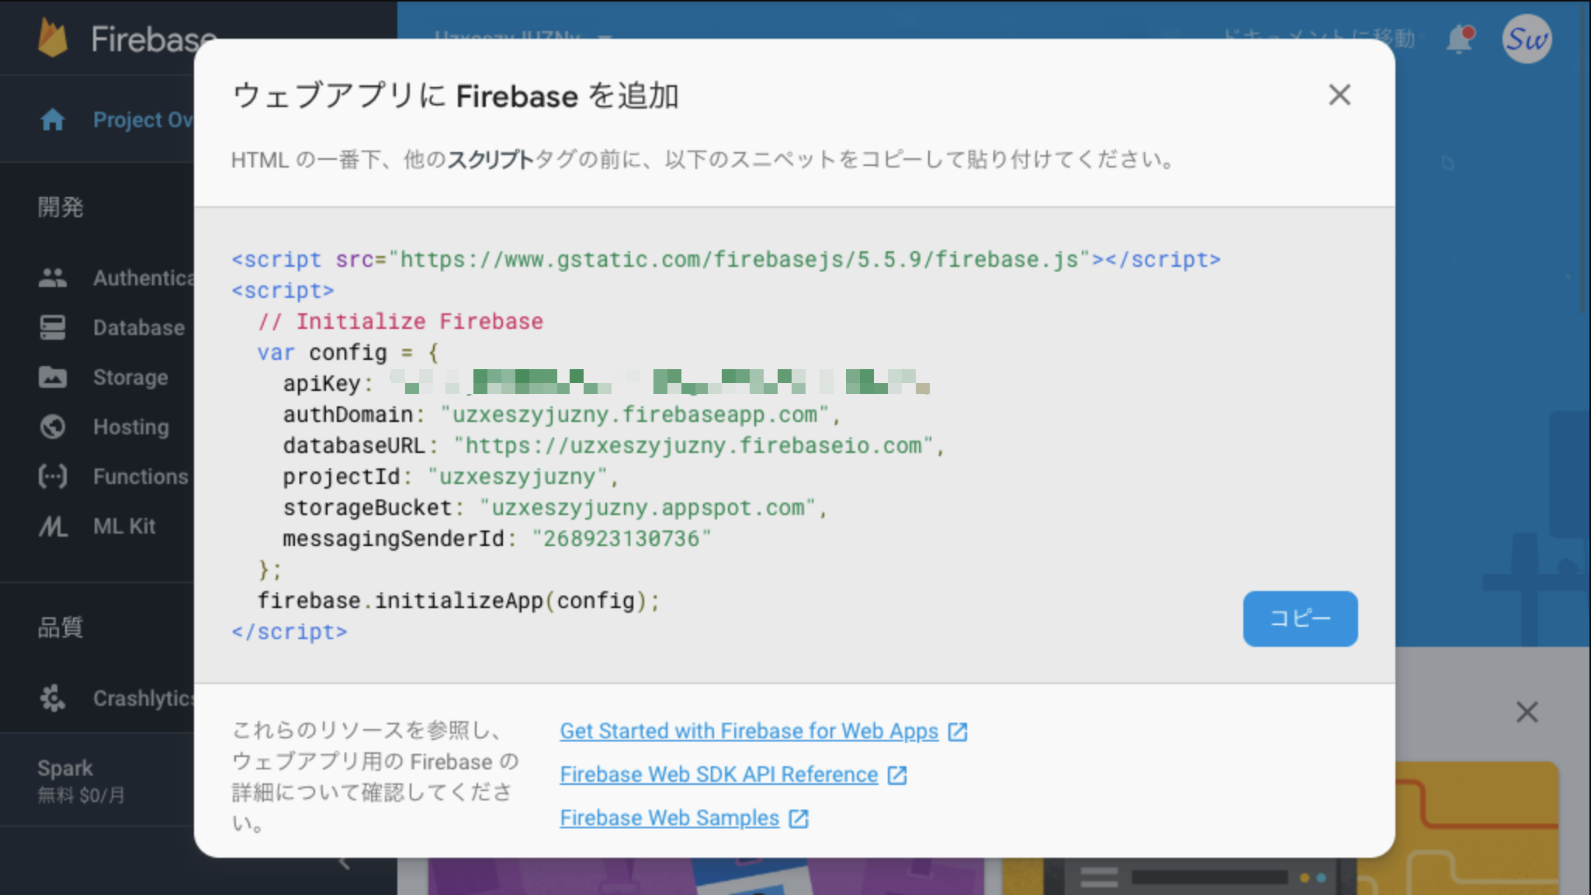
Task: Click the Spark plan label
Action: click(x=65, y=768)
